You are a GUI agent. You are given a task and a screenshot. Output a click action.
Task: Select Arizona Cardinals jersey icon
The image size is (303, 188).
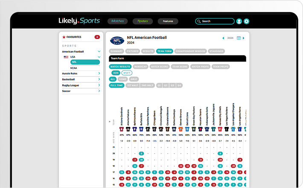pyautogui.click(x=122, y=129)
